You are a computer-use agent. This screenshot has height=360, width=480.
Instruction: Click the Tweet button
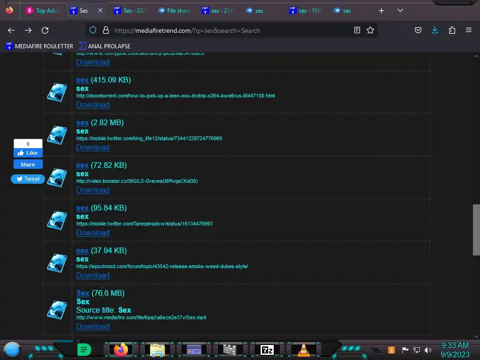28,179
